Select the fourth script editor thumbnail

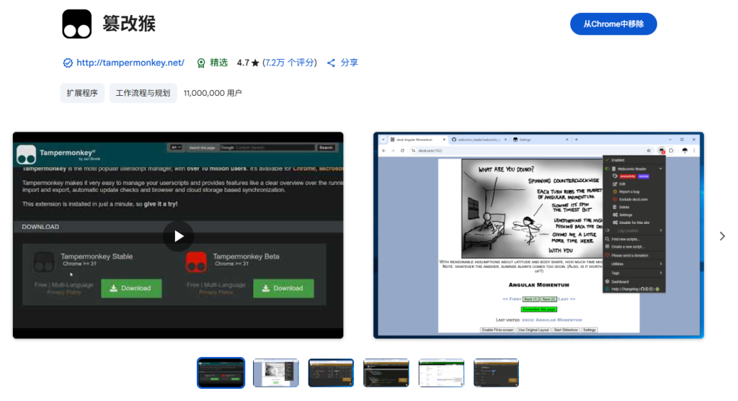[x=386, y=373]
